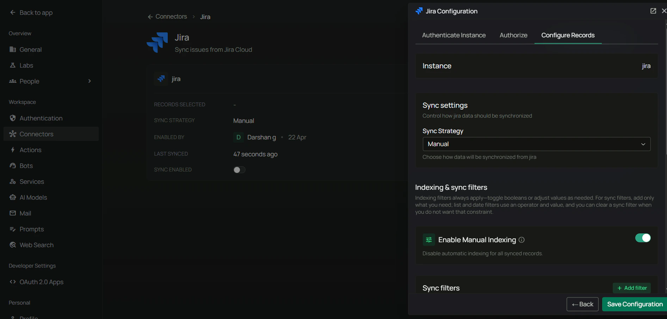
Task: Switch to the Authorize tab
Action: click(x=513, y=35)
